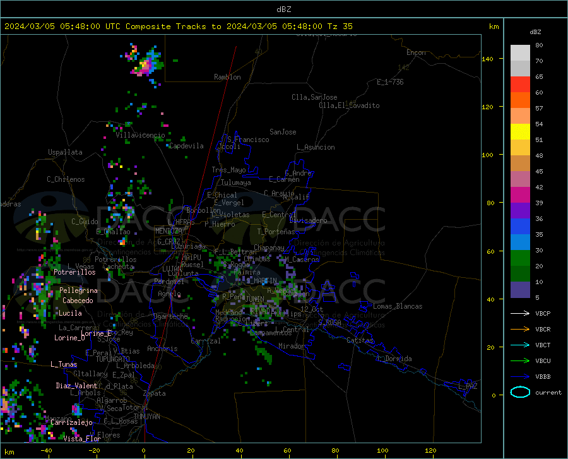Click the white VBCP arrow in legend
Screen dimensions: 568x459
tap(520, 313)
